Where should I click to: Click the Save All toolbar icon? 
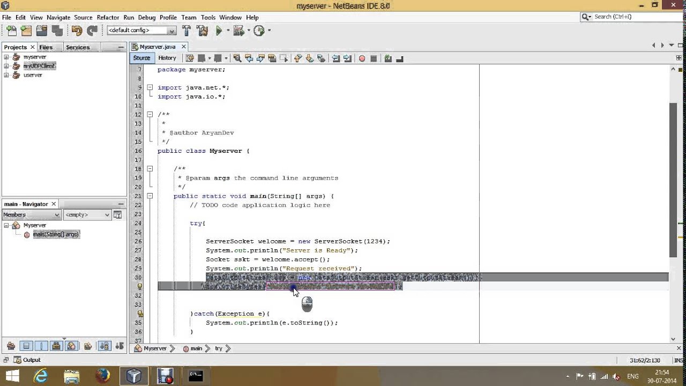(x=57, y=31)
